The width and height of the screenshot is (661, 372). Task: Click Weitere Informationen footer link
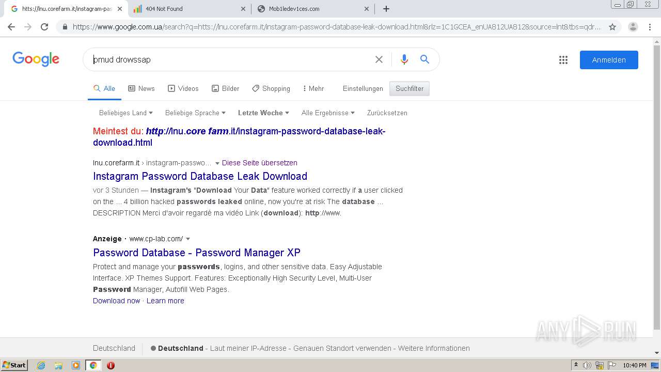[x=434, y=348]
